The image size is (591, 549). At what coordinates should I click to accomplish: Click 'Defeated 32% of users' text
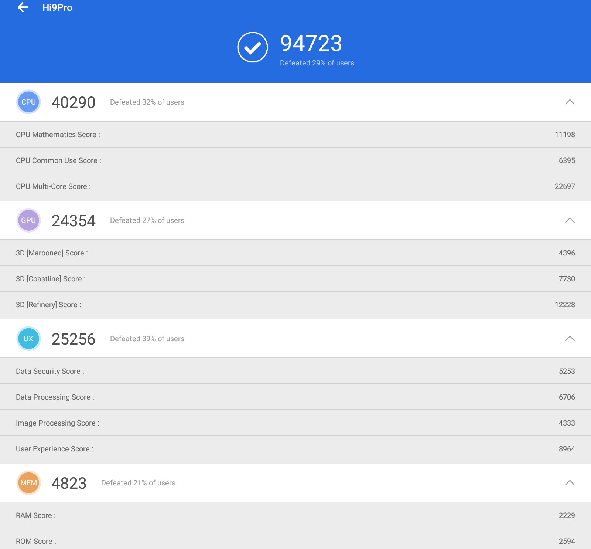click(x=147, y=102)
